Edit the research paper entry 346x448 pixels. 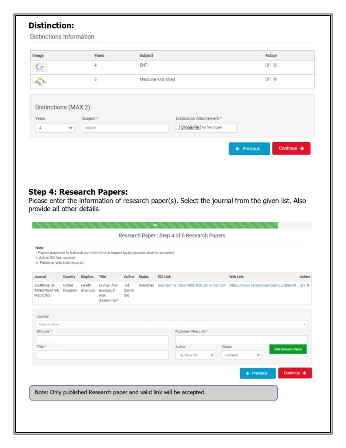301,285
